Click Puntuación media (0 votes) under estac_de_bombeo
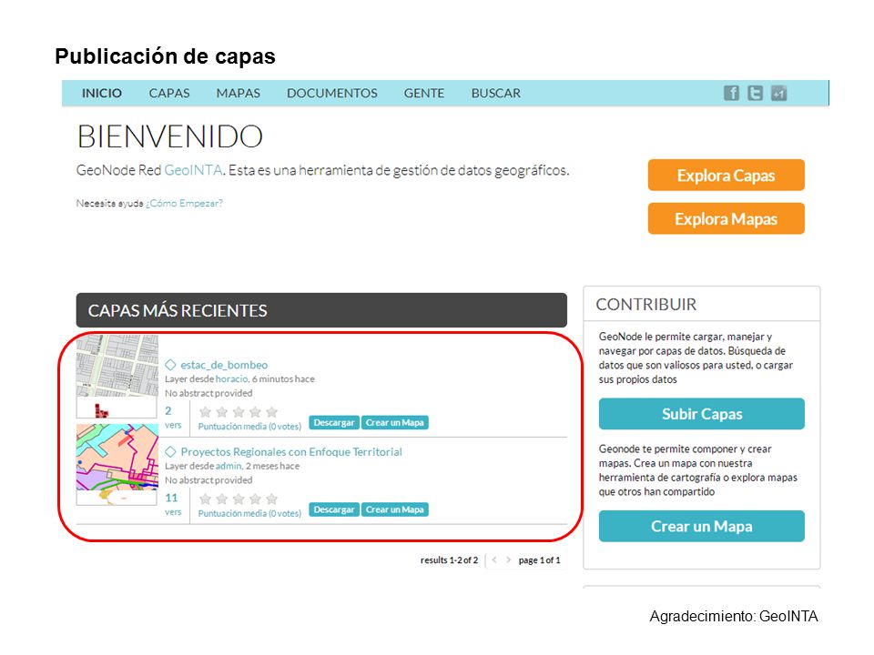The image size is (874, 655). [249, 427]
